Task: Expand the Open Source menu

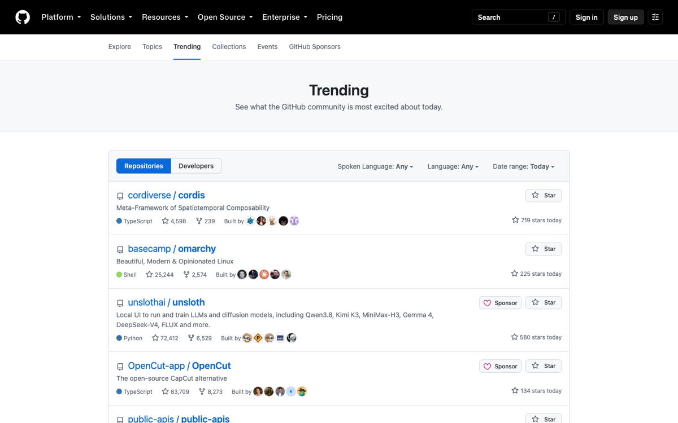Action: pyautogui.click(x=225, y=17)
